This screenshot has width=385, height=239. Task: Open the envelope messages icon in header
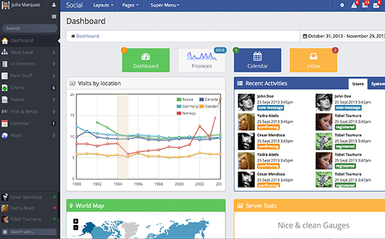point(376,5)
